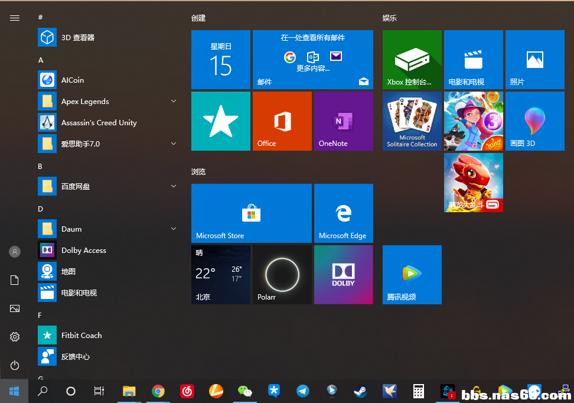Open the OneNote tile
Viewport: 574px width, 403px height.
coord(343,121)
